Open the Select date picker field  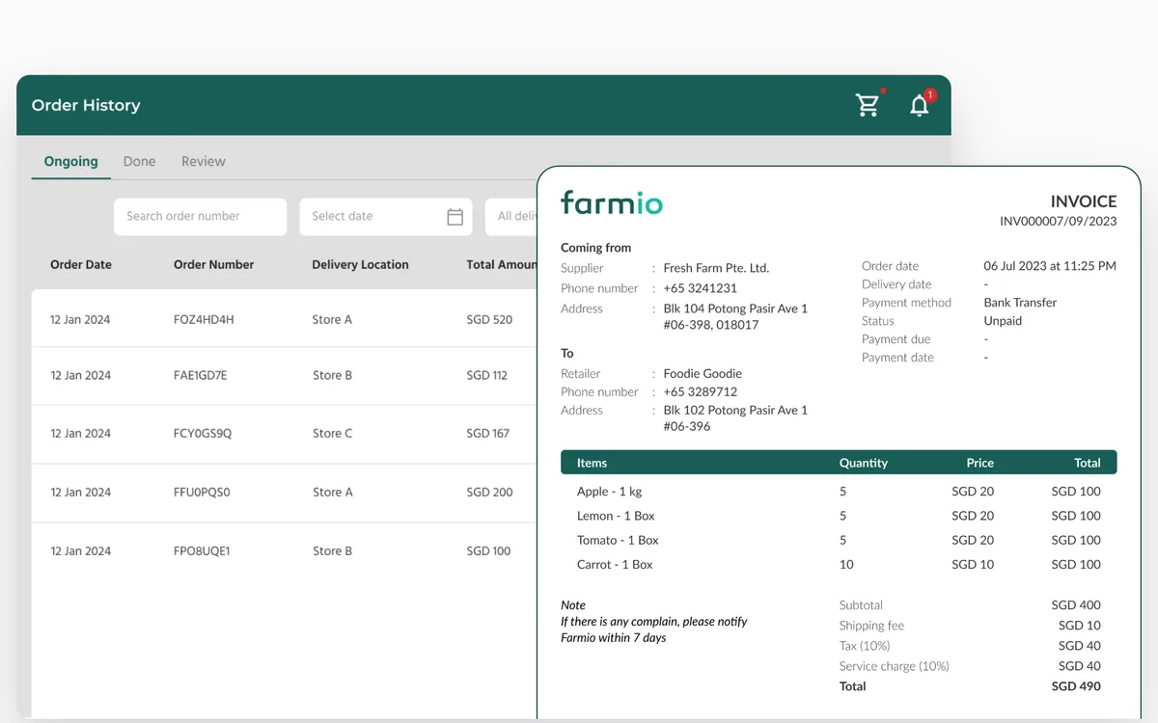coord(386,217)
